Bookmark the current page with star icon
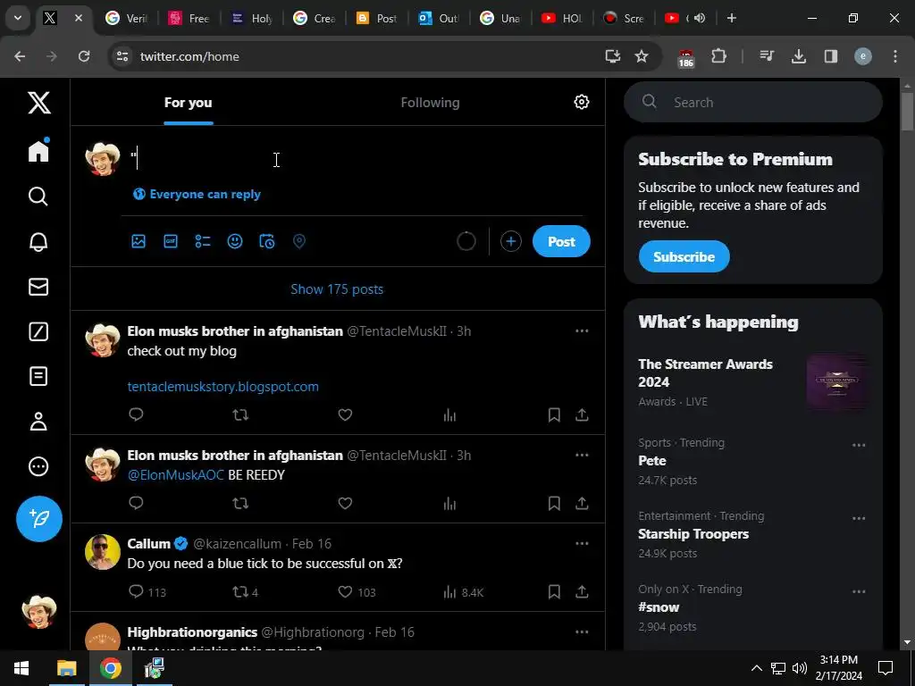Image resolution: width=915 pixels, height=686 pixels. pos(642,56)
